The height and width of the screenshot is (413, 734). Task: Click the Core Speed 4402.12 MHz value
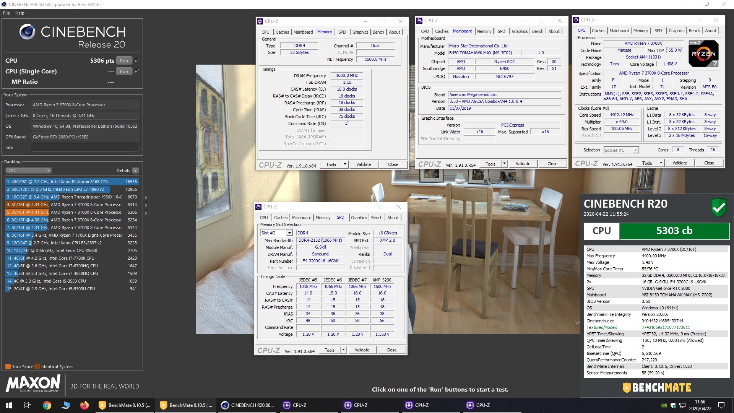point(622,115)
